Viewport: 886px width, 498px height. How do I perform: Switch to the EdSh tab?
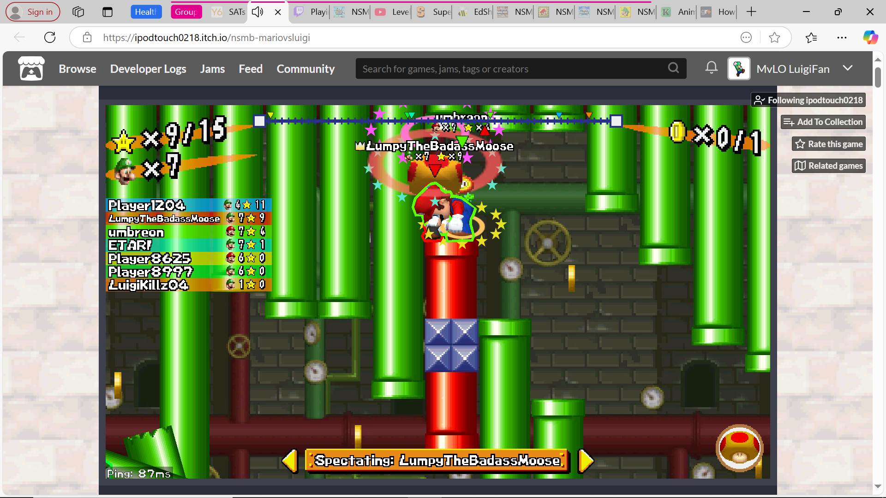474,12
